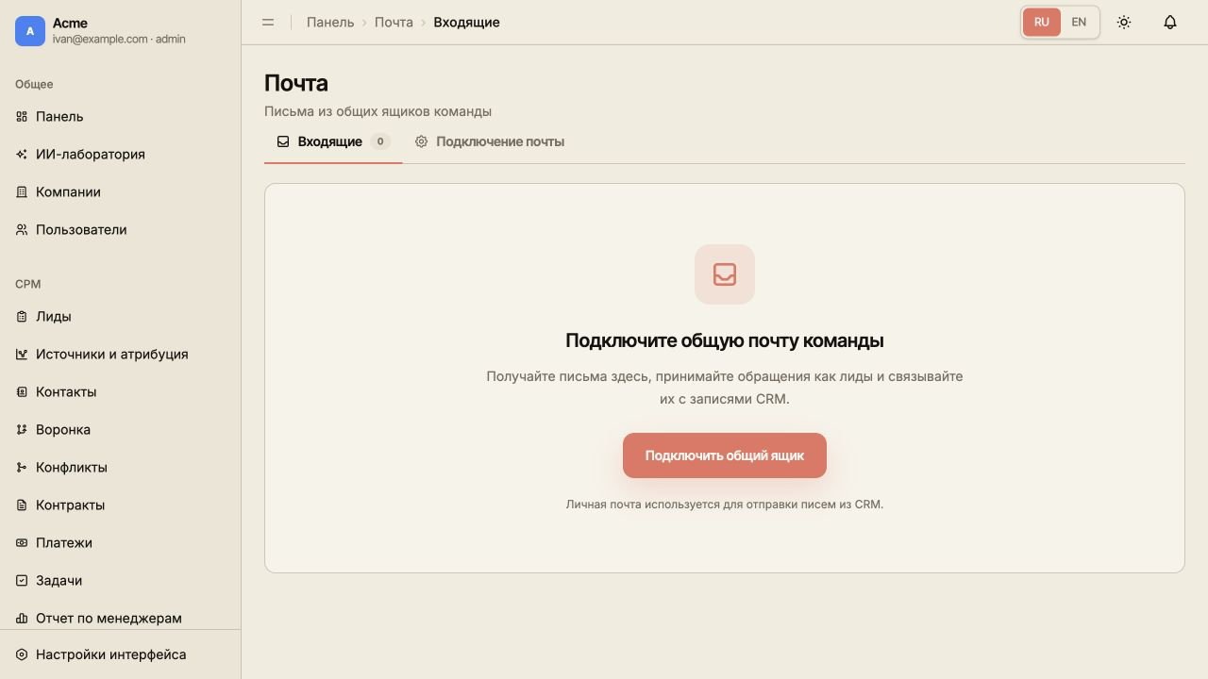This screenshot has width=1208, height=679.
Task: Open Источники и атрибуция page
Action: 121,355
